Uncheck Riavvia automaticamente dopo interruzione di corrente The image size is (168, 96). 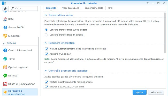(46, 49)
